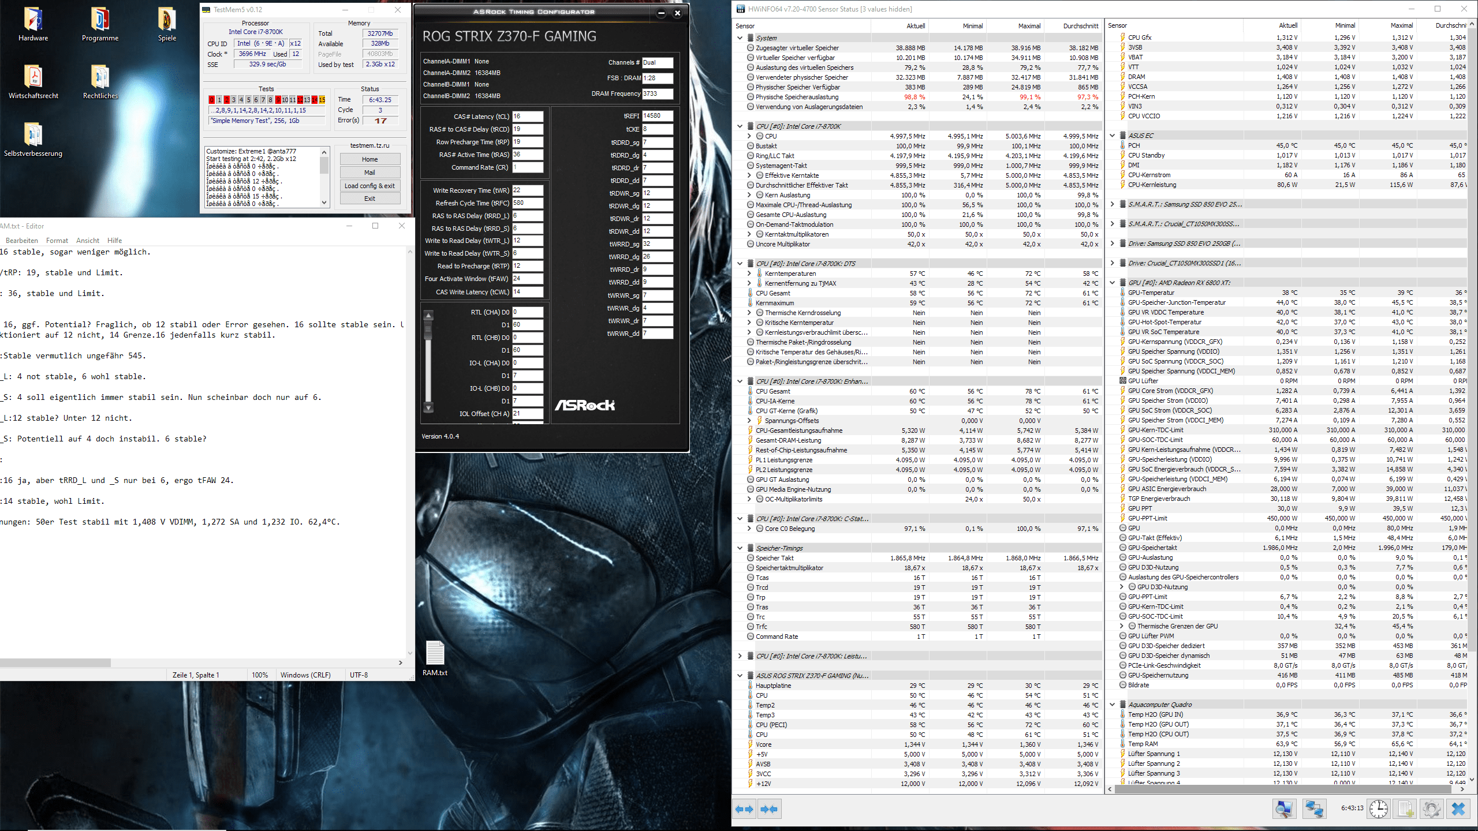Minimize the ASRock Timing Configurator window
The height and width of the screenshot is (831, 1478).
coord(661,13)
